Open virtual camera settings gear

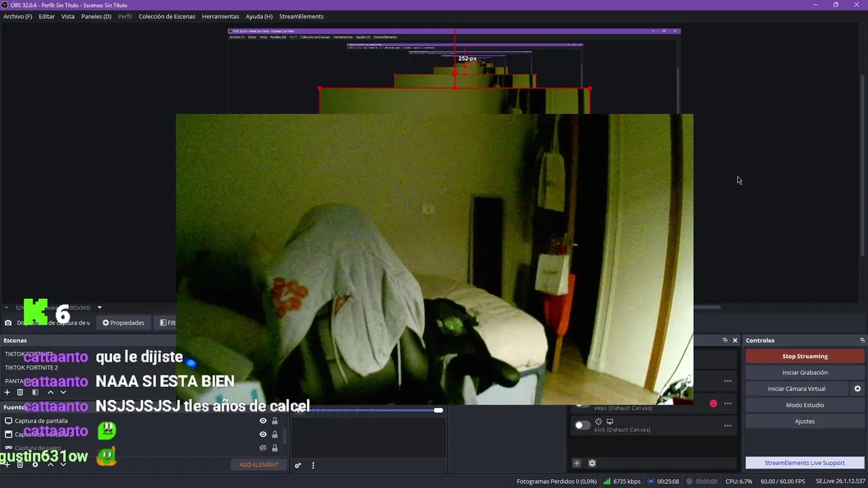[857, 389]
